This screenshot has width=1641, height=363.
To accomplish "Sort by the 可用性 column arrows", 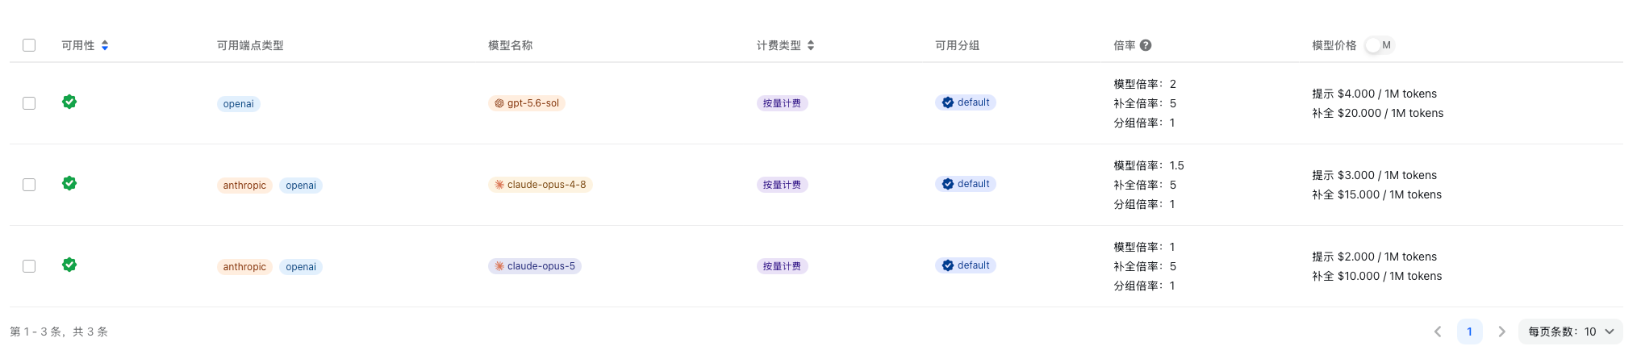I will point(105,45).
